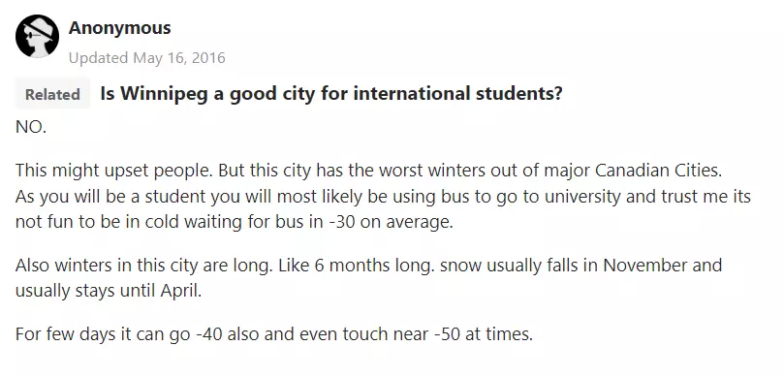Click the word Winnipeg in the question title

click(164, 93)
